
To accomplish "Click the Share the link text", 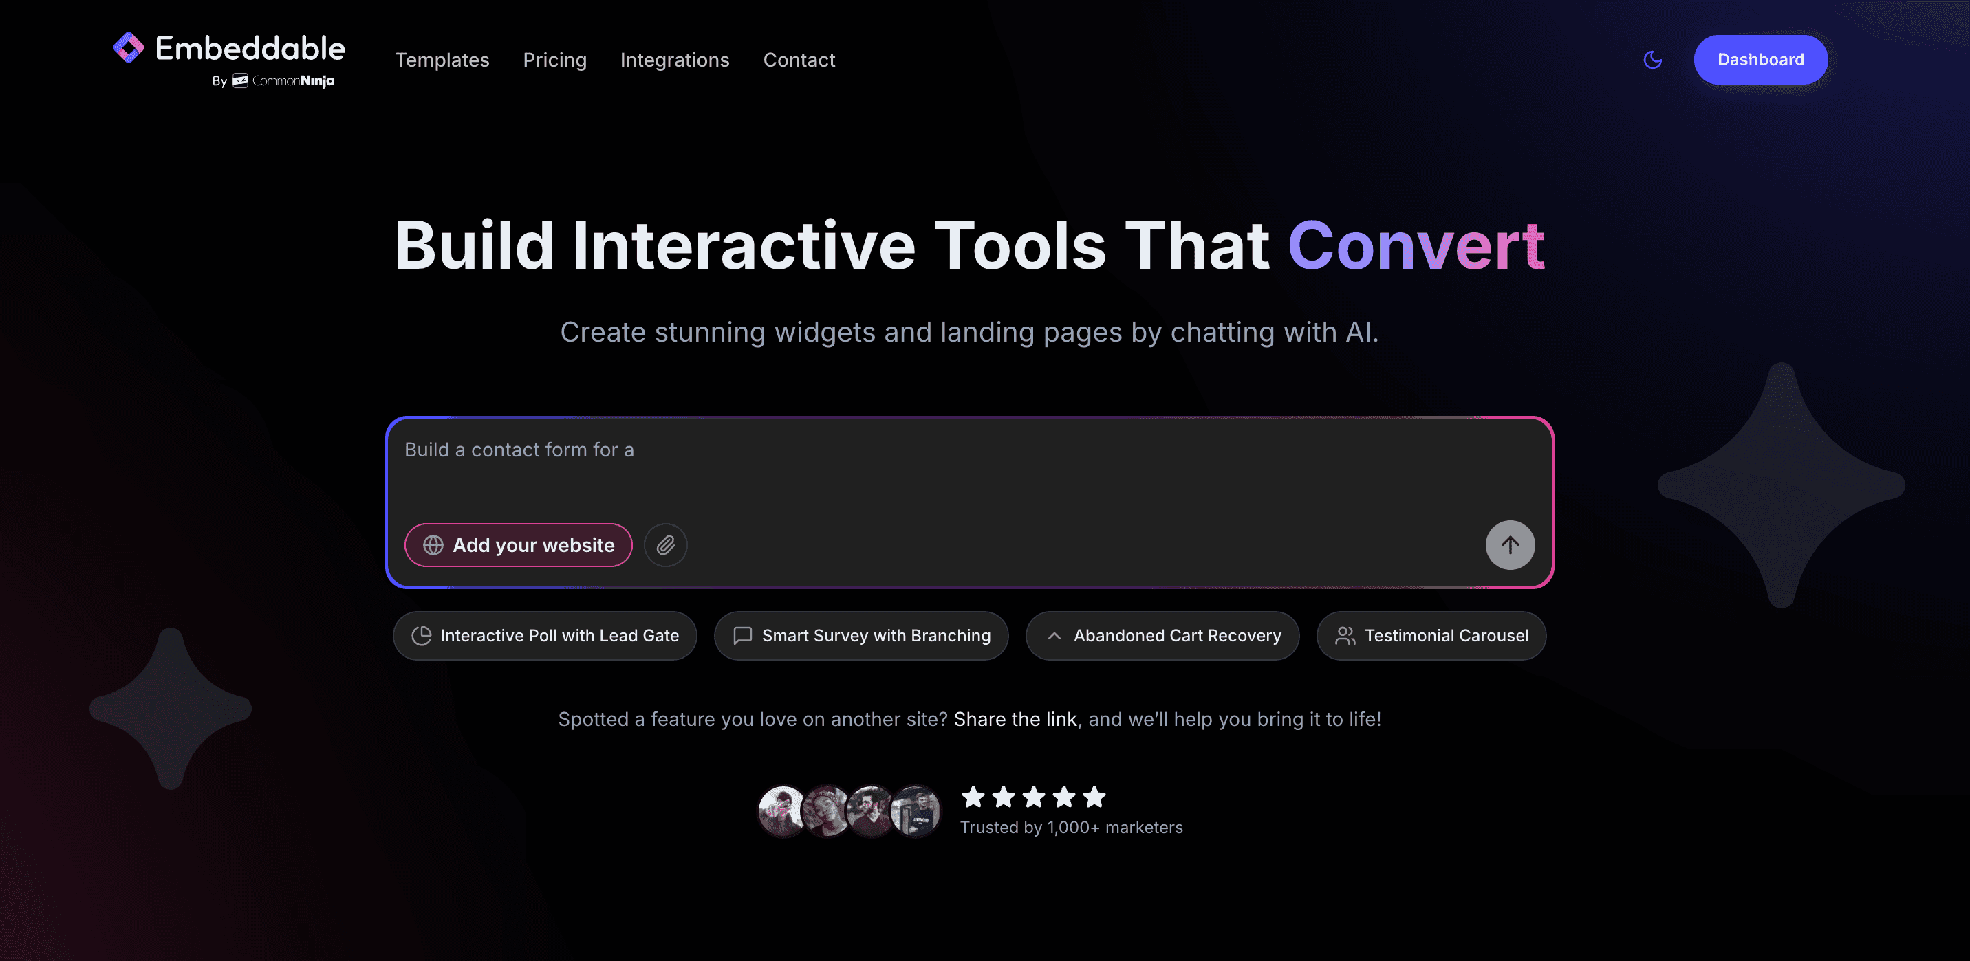I will coord(1014,718).
